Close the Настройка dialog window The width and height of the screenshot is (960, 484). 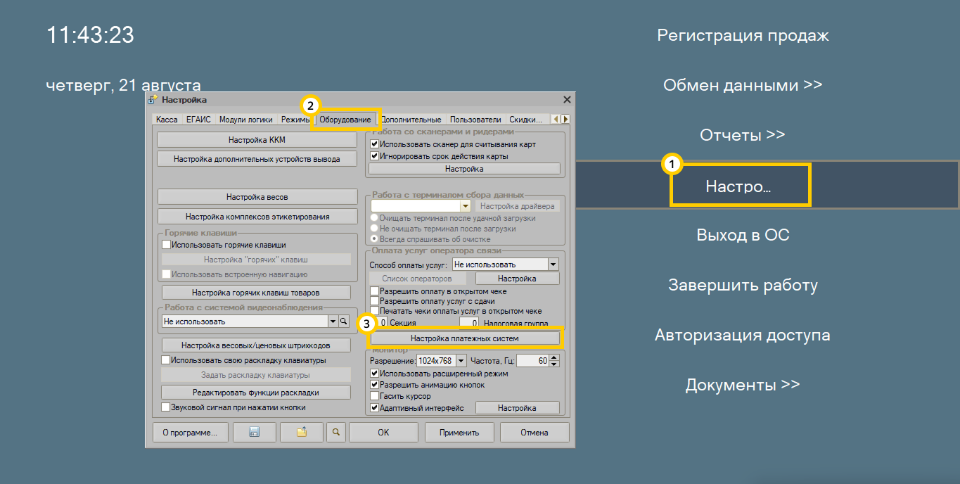(x=567, y=100)
